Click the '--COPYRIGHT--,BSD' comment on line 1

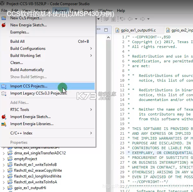point(151,37)
